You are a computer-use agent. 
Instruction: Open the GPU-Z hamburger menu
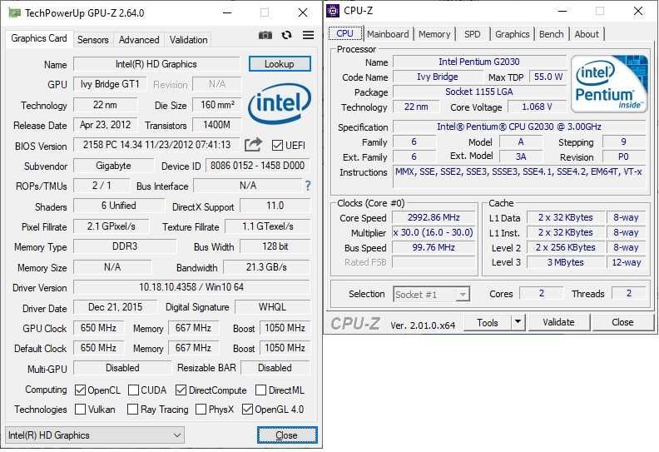[x=308, y=35]
